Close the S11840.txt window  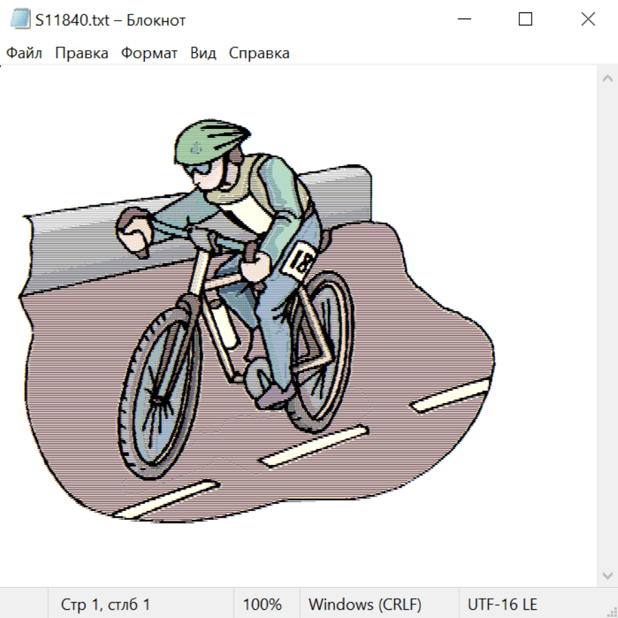click(588, 20)
